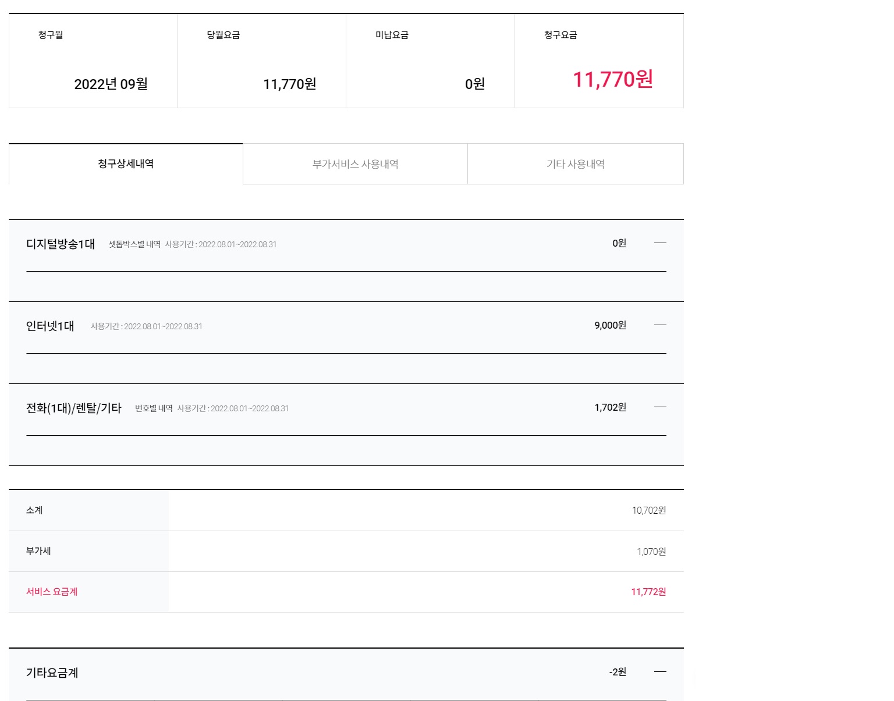Select the 청구상세내역 tab
This screenshot has width=894, height=701.
126,164
